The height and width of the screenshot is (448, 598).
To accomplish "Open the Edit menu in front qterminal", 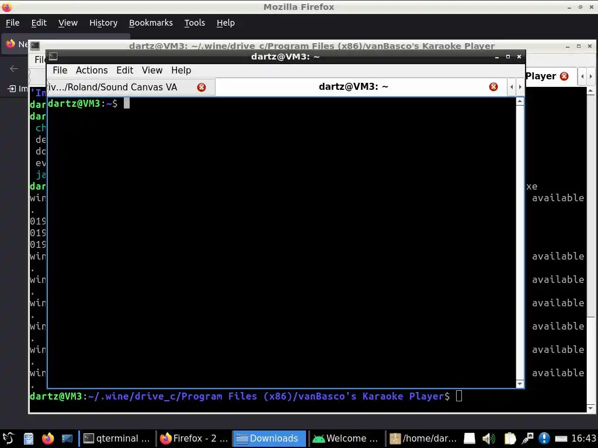I will tap(125, 71).
